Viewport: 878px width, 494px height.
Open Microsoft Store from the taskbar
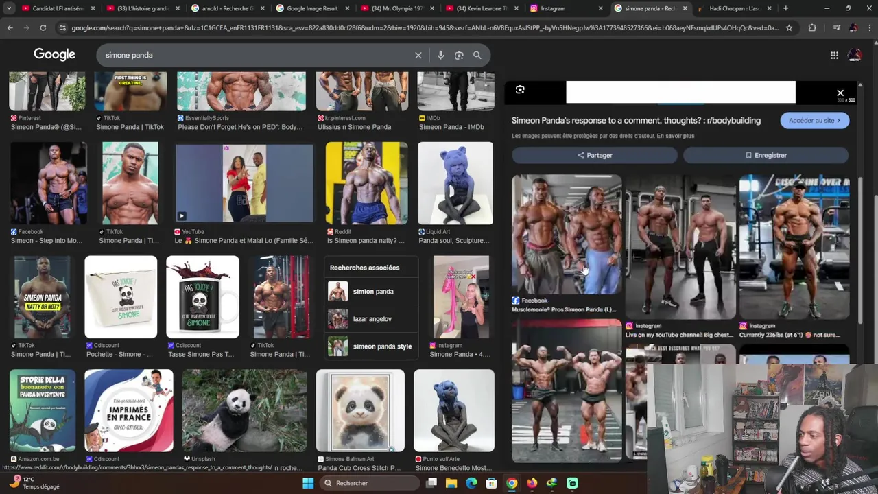491,483
